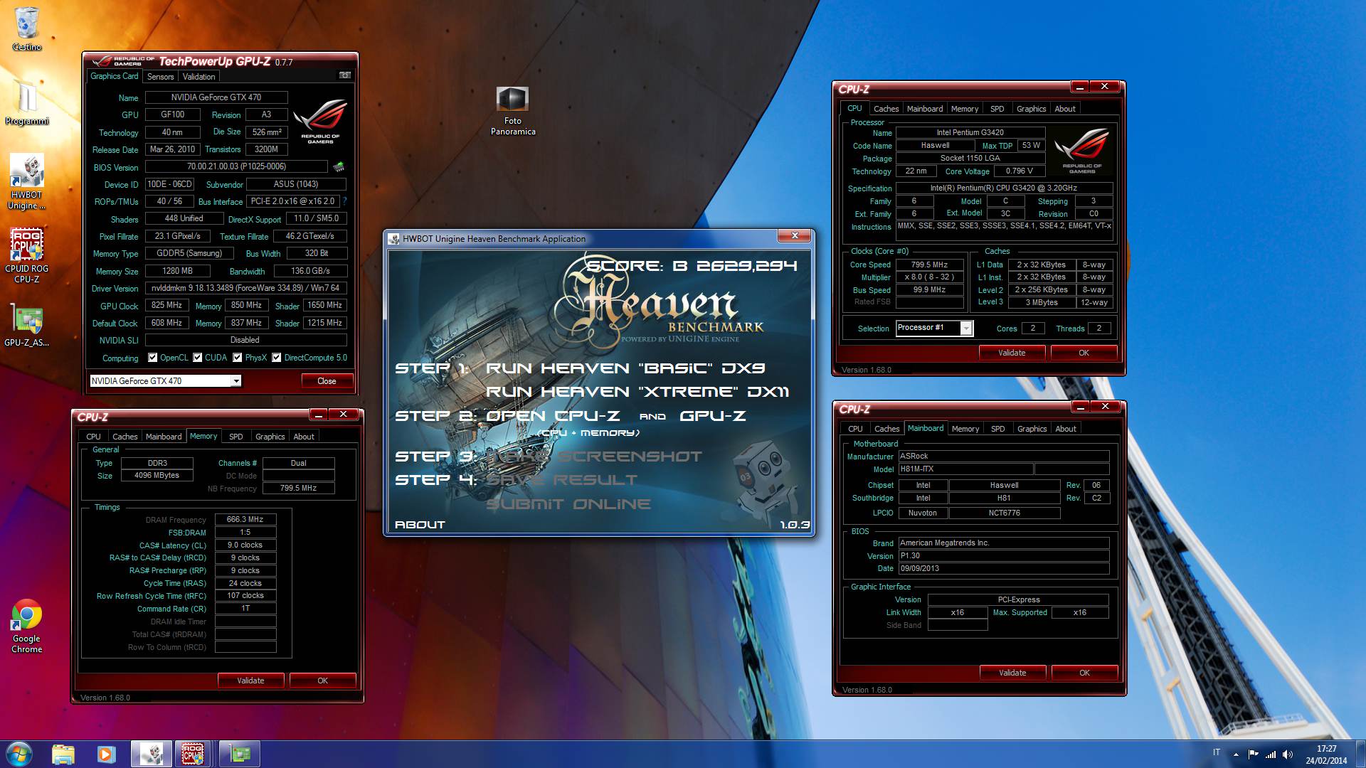Click the Command Rate 1T value
This screenshot has height=768, width=1366.
(x=245, y=608)
